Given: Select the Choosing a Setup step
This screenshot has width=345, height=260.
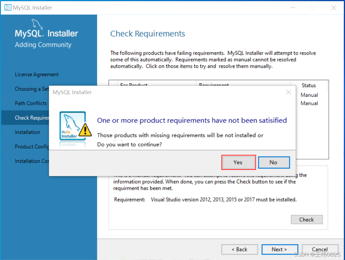Looking at the screenshot, I should (32, 89).
